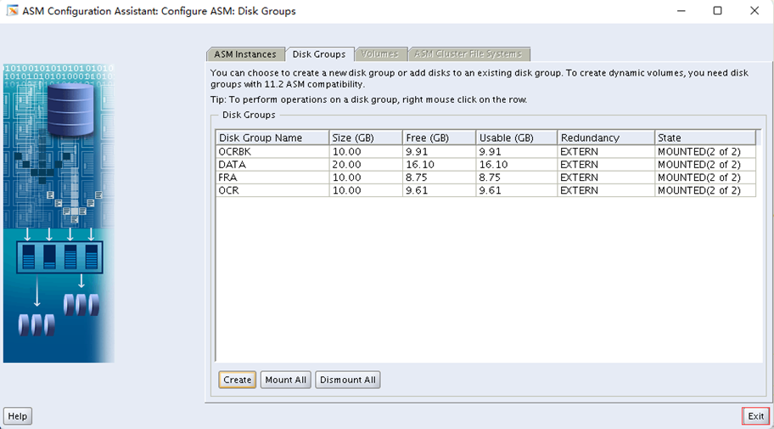Image resolution: width=774 pixels, height=429 pixels.
Task: Click the Create disk group button
Action: coord(238,380)
